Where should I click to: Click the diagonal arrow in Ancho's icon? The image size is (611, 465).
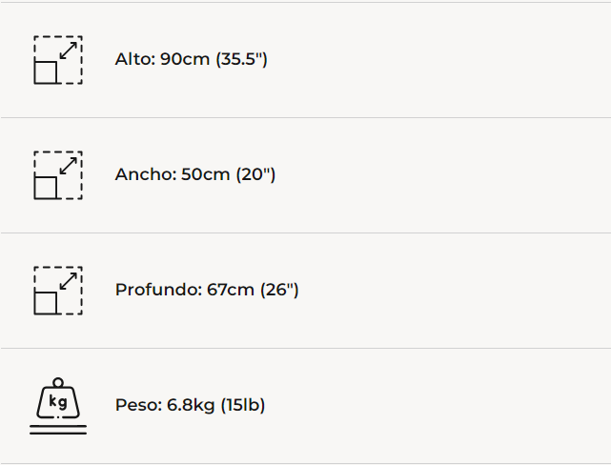coord(68,166)
